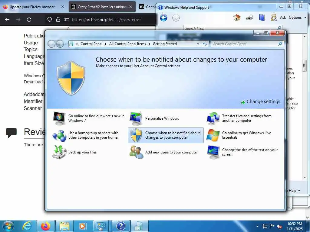Click the Action Center flag tray icon
Screen dimensions: 310x232
[x=272, y=226]
